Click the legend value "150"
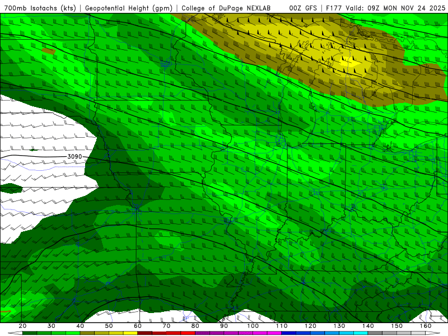Viewport: 448px width, 336px height. 397,326
